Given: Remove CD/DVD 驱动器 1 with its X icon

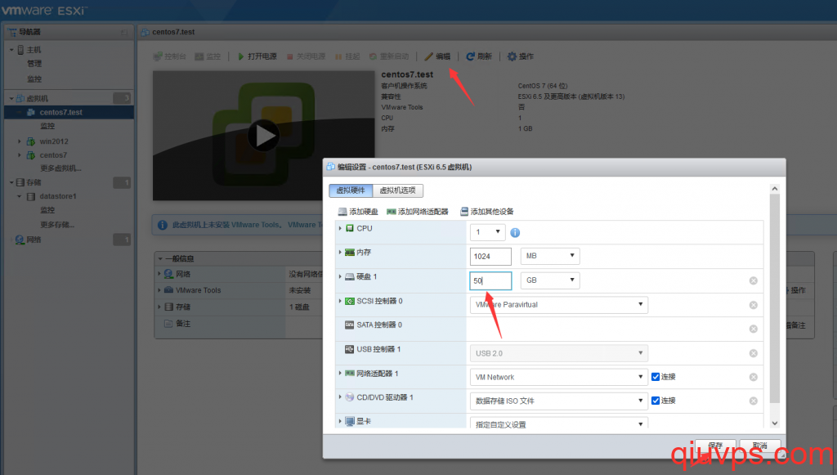Looking at the screenshot, I should 753,401.
